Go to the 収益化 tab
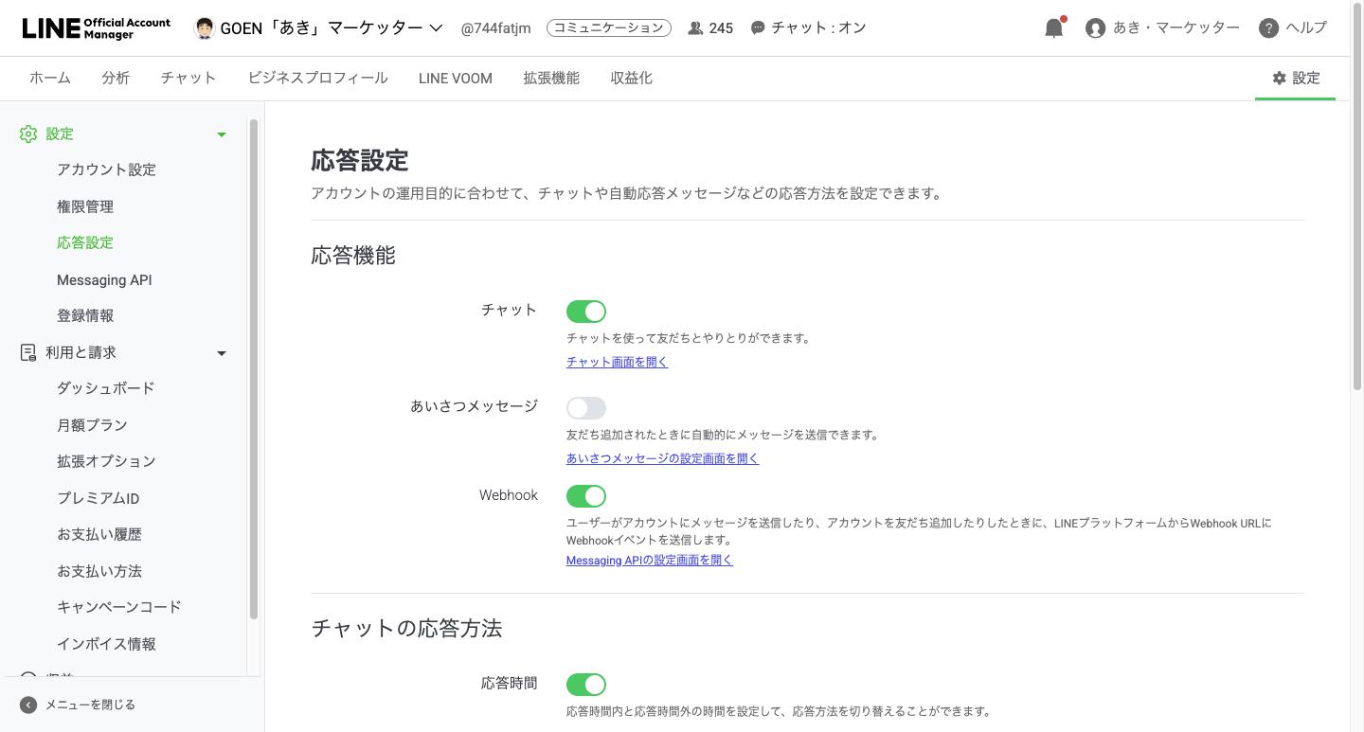 coord(632,79)
